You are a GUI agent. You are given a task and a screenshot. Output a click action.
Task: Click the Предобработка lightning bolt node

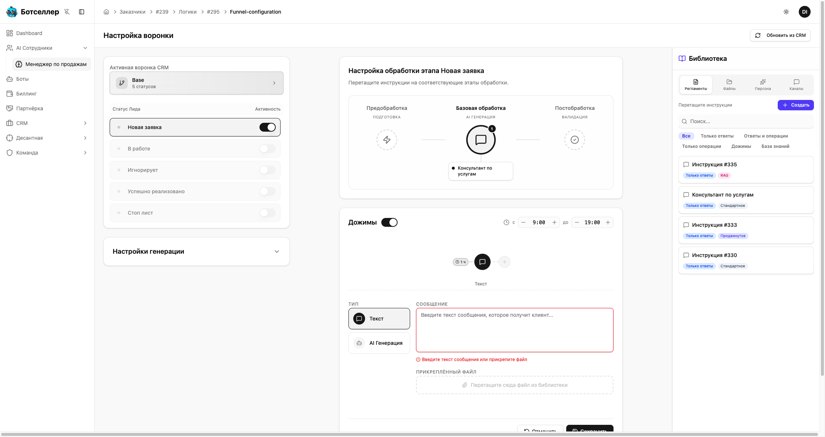pyautogui.click(x=386, y=140)
